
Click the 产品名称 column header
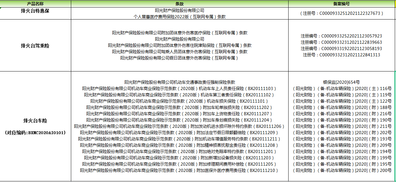click(35, 4)
